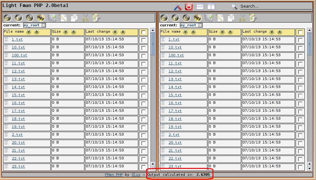Image resolution: width=316 pixels, height=180 pixels.
Task: Sort right panel by size ascending
Action: click(x=230, y=32)
